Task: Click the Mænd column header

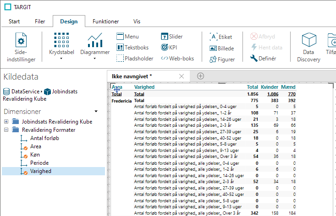Action: [288, 87]
